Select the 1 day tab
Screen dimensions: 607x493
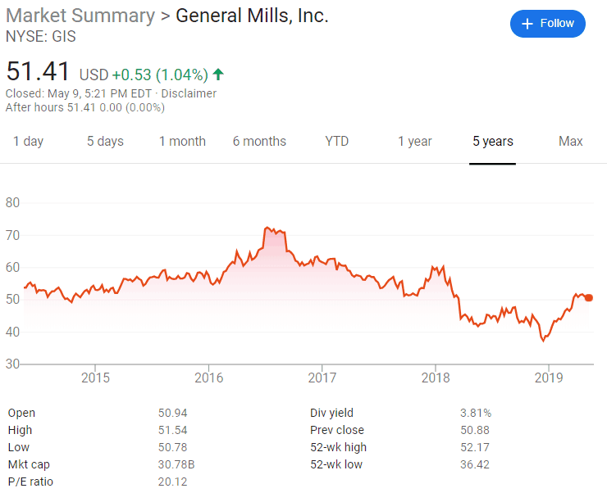(x=28, y=141)
